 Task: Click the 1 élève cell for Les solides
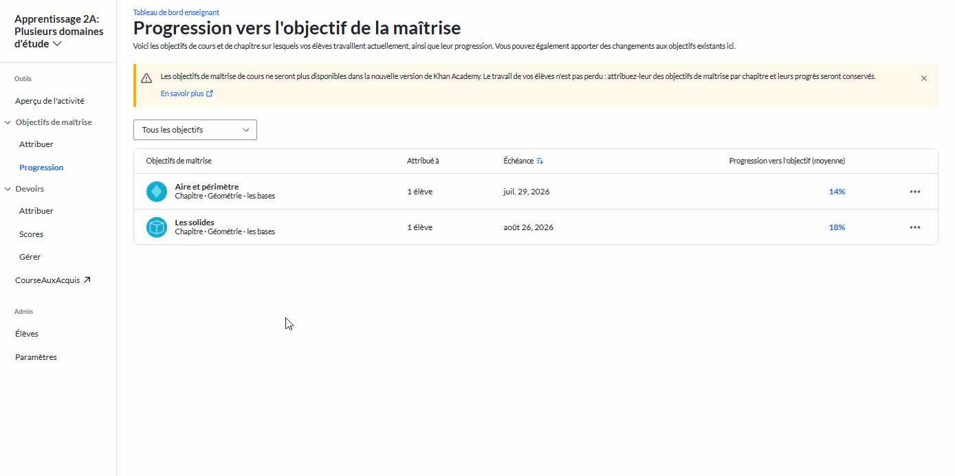pyautogui.click(x=419, y=227)
